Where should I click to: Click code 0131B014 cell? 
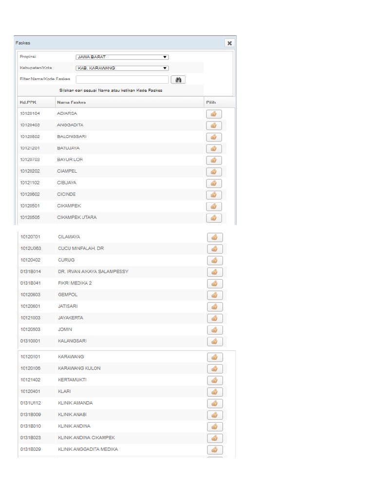31,271
